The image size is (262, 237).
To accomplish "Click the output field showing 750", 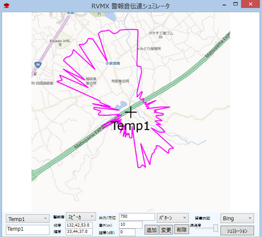I will point(137,217).
